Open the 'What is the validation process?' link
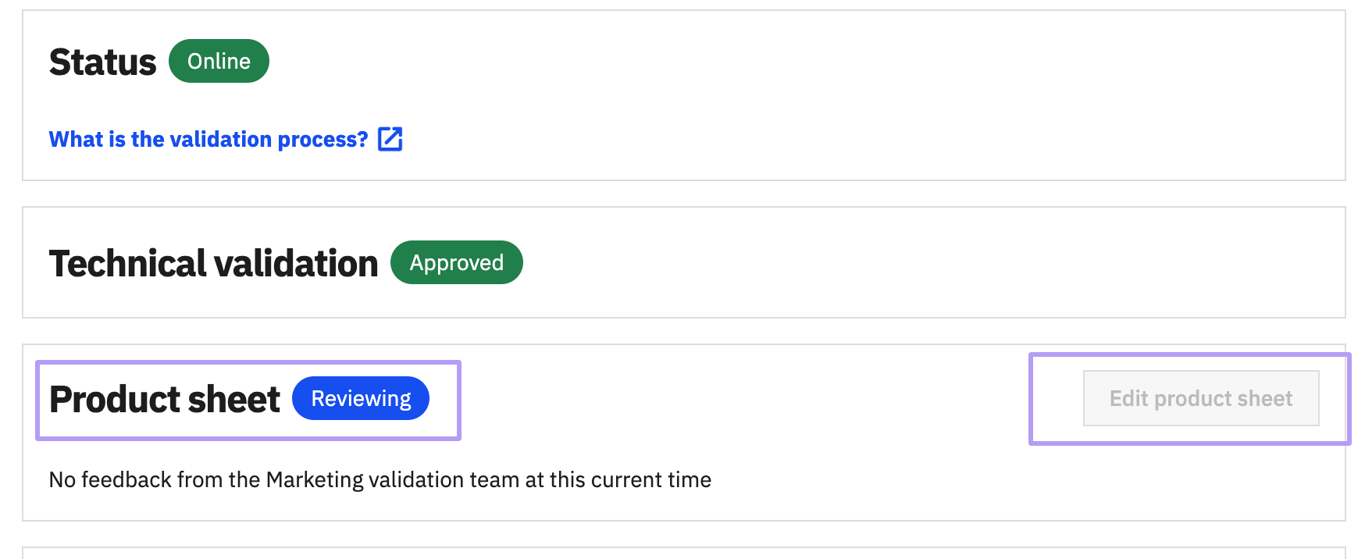1365x559 pixels. pos(208,139)
